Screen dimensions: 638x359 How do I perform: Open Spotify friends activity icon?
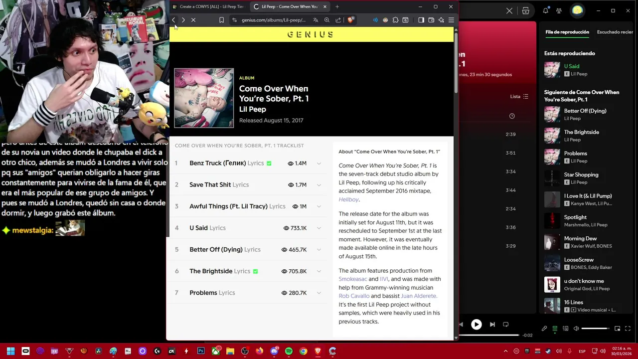pos(559,10)
